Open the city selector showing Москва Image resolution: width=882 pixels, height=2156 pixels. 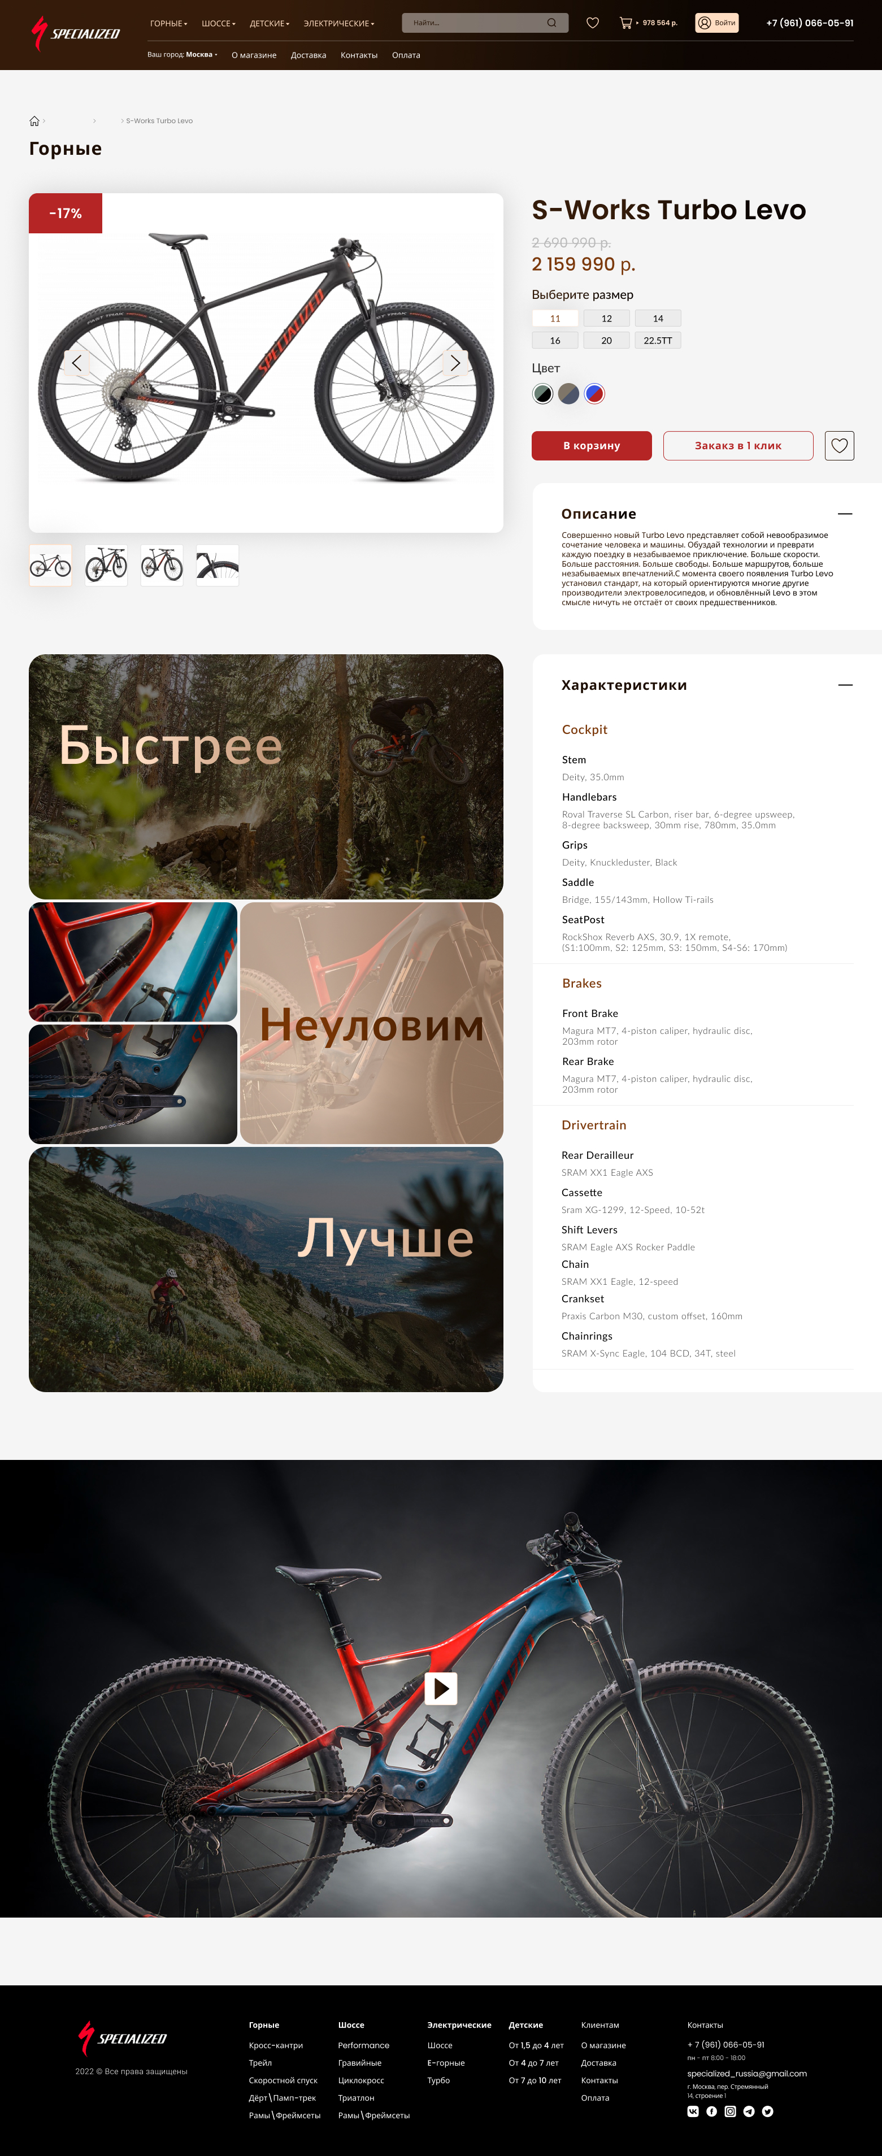pos(183,54)
